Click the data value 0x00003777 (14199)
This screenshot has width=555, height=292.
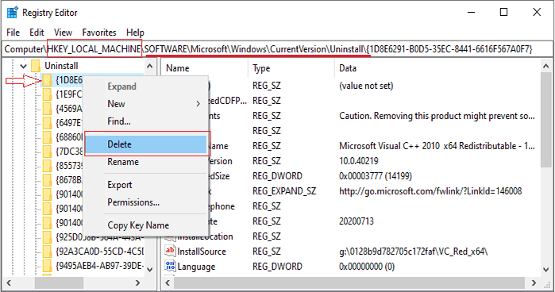tap(376, 176)
